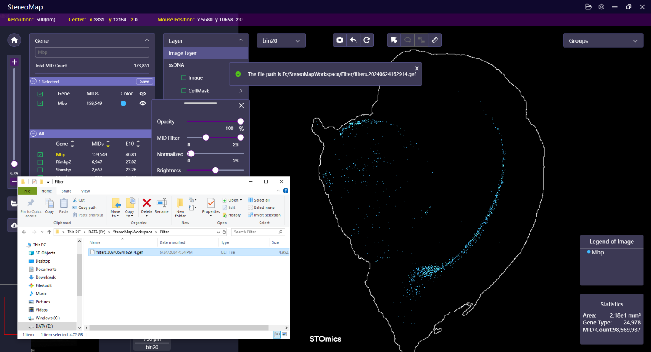651x352 pixels.
Task: Close the layer settings popup
Action: click(x=241, y=105)
